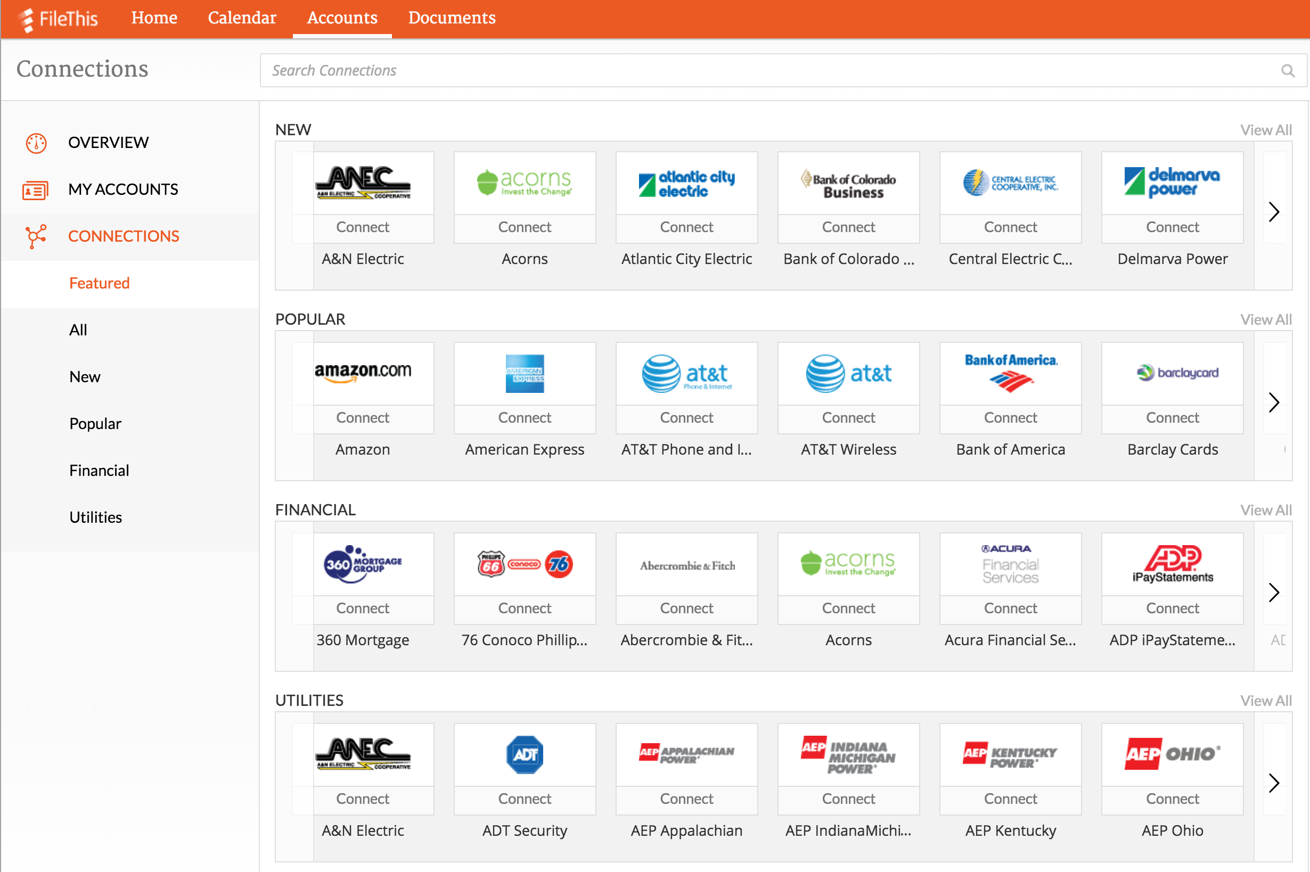Open View All for Financial section
Viewport: 1310px width, 872px height.
coord(1265,510)
